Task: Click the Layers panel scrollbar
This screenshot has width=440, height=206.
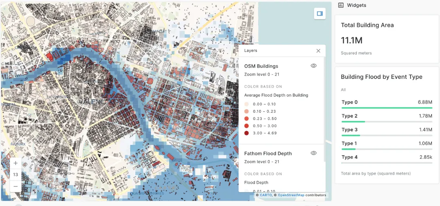Action: pyautogui.click(x=324, y=102)
